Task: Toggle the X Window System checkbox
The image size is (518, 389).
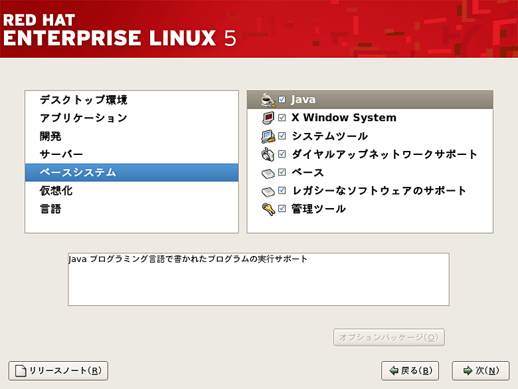Action: (x=282, y=118)
